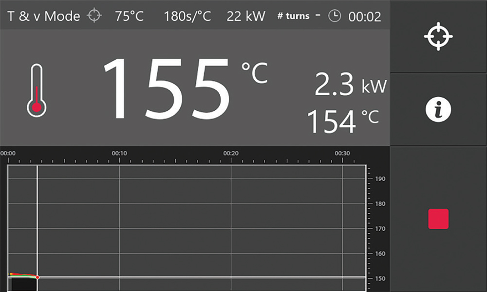
Task: Click the 00:02 elapsed time readout
Action: 365,17
